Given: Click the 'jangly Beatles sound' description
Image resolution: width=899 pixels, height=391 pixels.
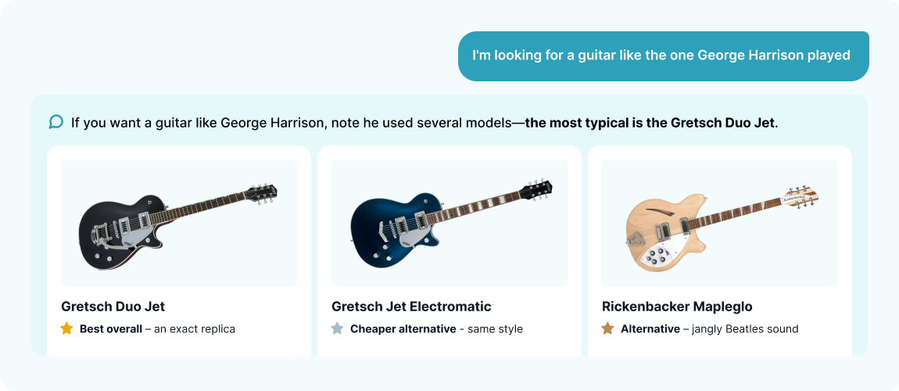Looking at the screenshot, I should point(745,329).
